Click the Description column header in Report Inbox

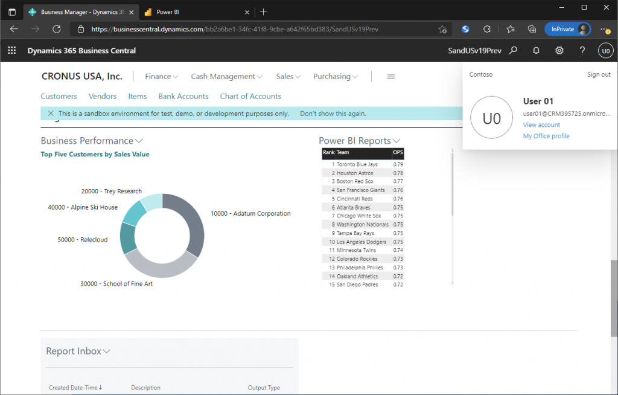tap(146, 388)
